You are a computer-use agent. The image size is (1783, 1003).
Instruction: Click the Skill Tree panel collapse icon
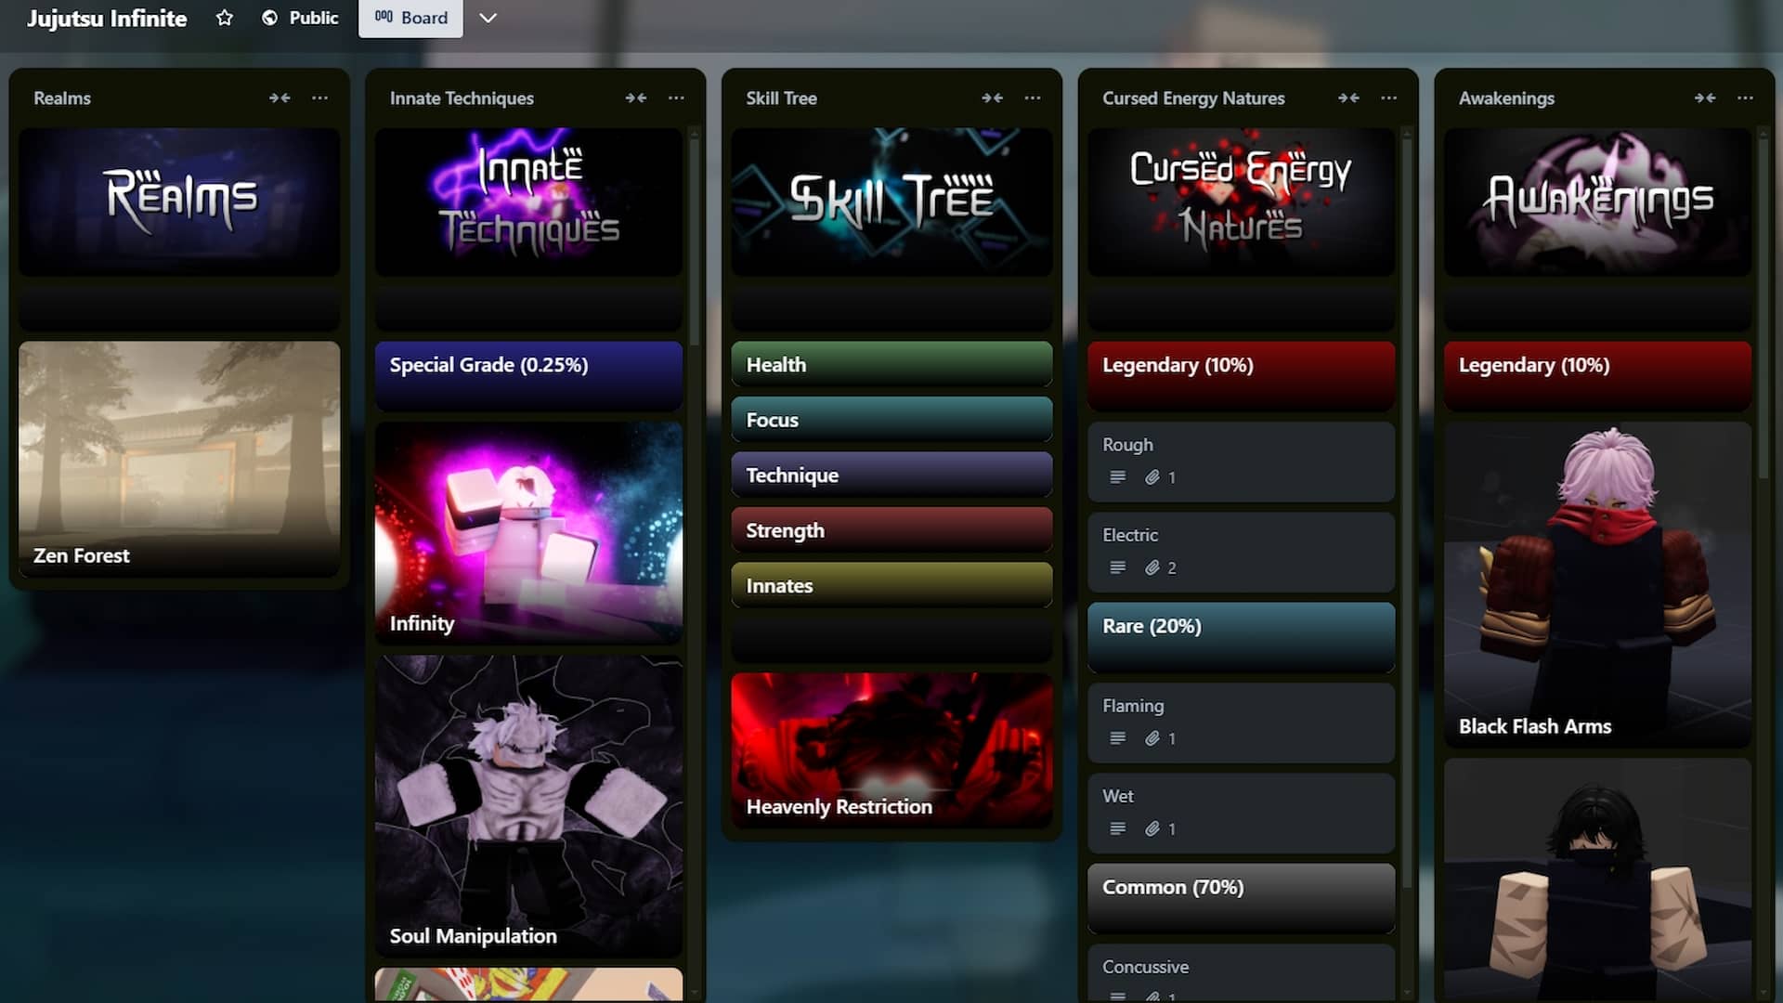(x=991, y=96)
